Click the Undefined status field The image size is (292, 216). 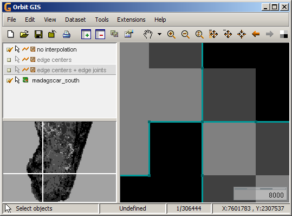pyautogui.click(x=133, y=208)
